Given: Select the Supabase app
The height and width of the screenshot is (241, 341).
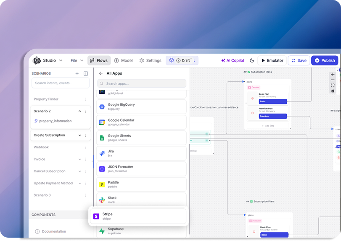Looking at the screenshot, I should click(141, 231).
